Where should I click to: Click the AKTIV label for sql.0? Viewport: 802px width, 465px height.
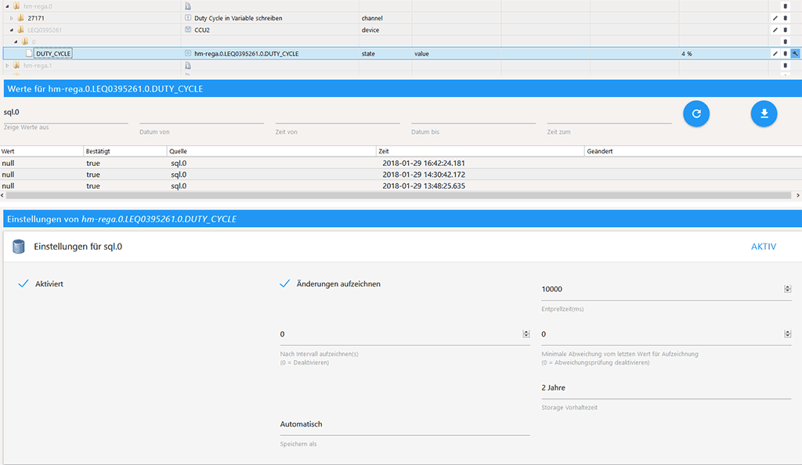[763, 247]
